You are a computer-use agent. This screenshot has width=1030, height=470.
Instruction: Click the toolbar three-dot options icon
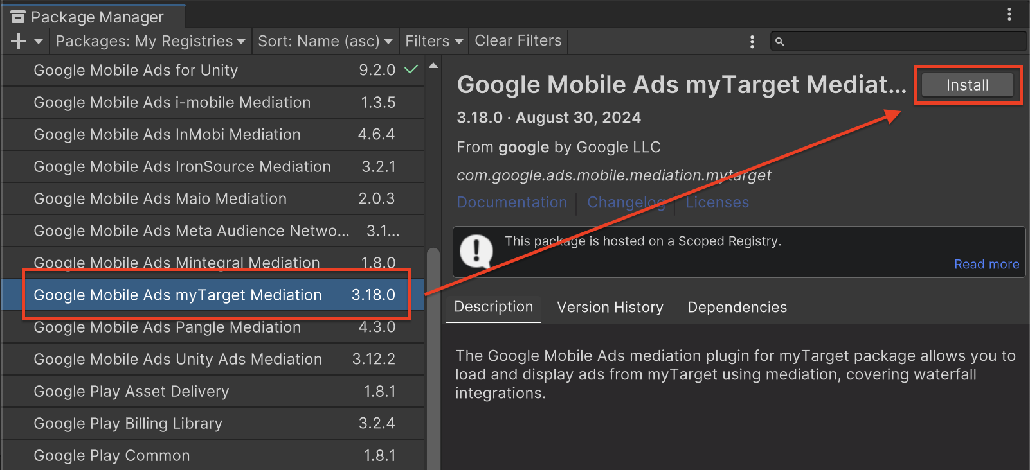752,42
